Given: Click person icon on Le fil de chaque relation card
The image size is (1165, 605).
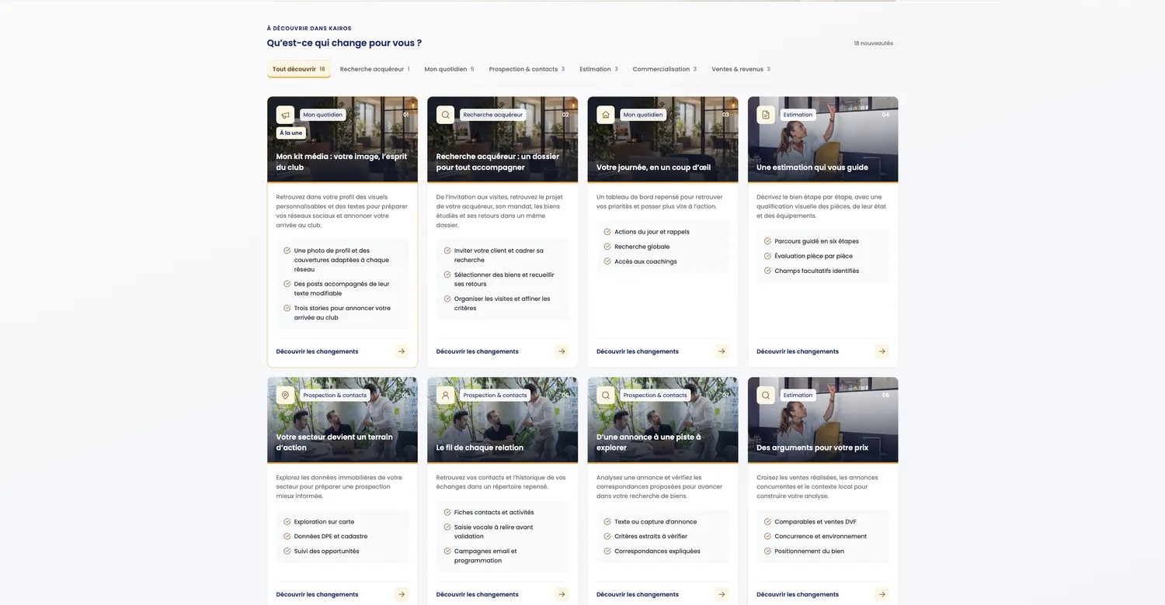Looking at the screenshot, I should pos(445,396).
